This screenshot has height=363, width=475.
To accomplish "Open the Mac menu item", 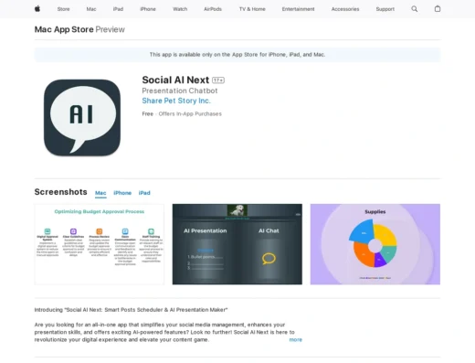I will [x=91, y=9].
